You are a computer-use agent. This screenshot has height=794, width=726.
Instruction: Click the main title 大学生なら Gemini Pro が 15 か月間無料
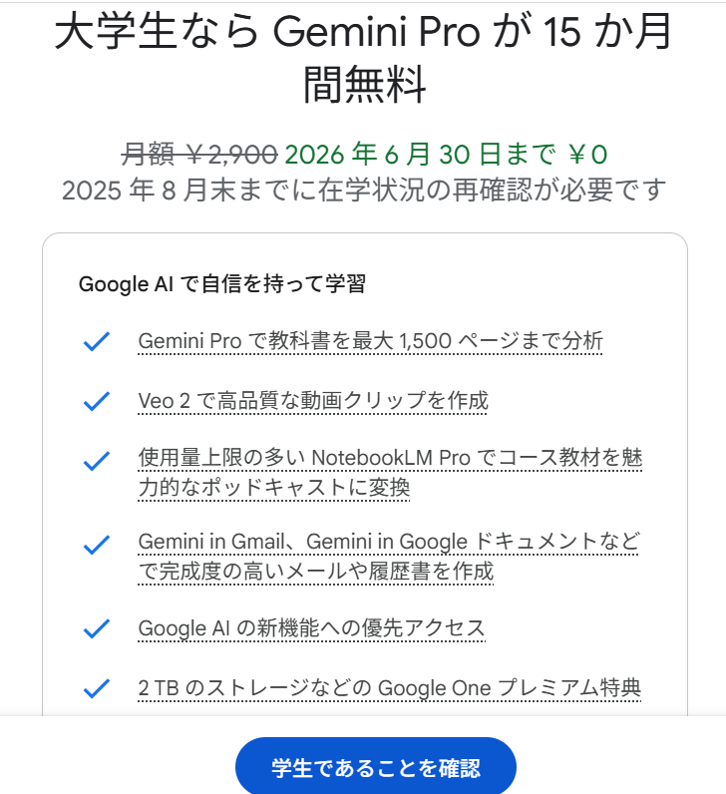(x=363, y=57)
